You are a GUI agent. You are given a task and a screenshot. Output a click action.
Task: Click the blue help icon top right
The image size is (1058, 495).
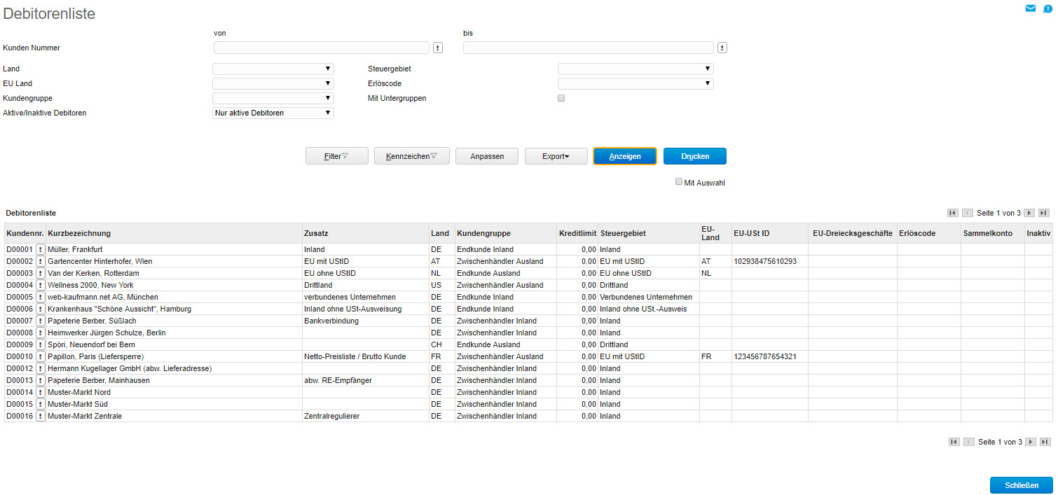(1047, 9)
